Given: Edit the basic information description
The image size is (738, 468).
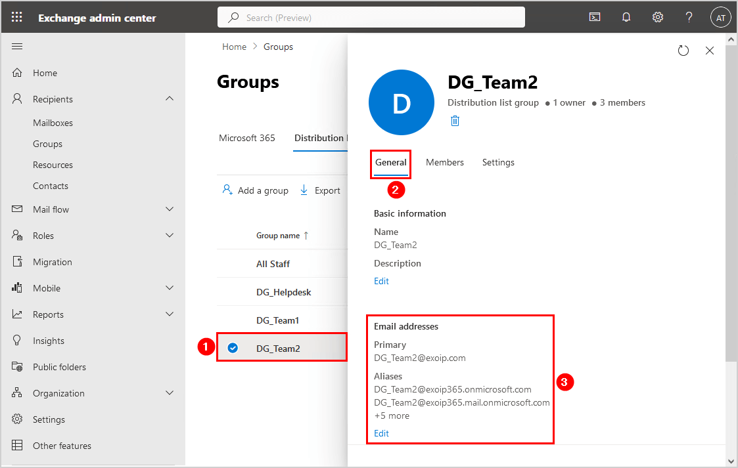Looking at the screenshot, I should (x=381, y=281).
